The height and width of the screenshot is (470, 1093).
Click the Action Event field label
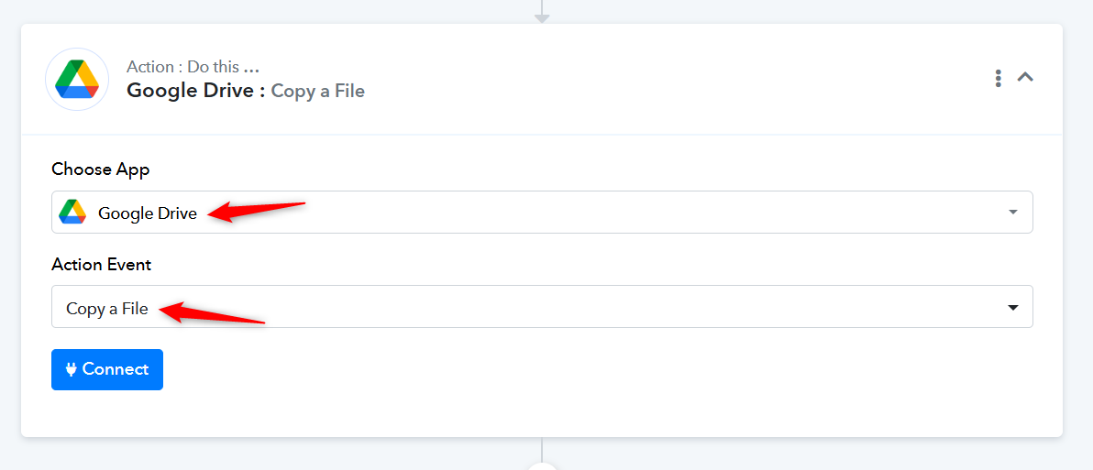102,265
